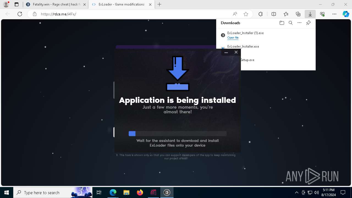
Task: Open the Windows Start menu
Action: coord(7,193)
